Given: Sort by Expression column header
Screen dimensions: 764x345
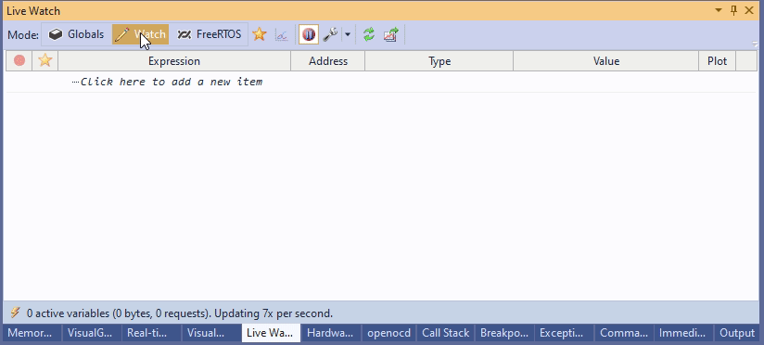Looking at the screenshot, I should (x=174, y=61).
